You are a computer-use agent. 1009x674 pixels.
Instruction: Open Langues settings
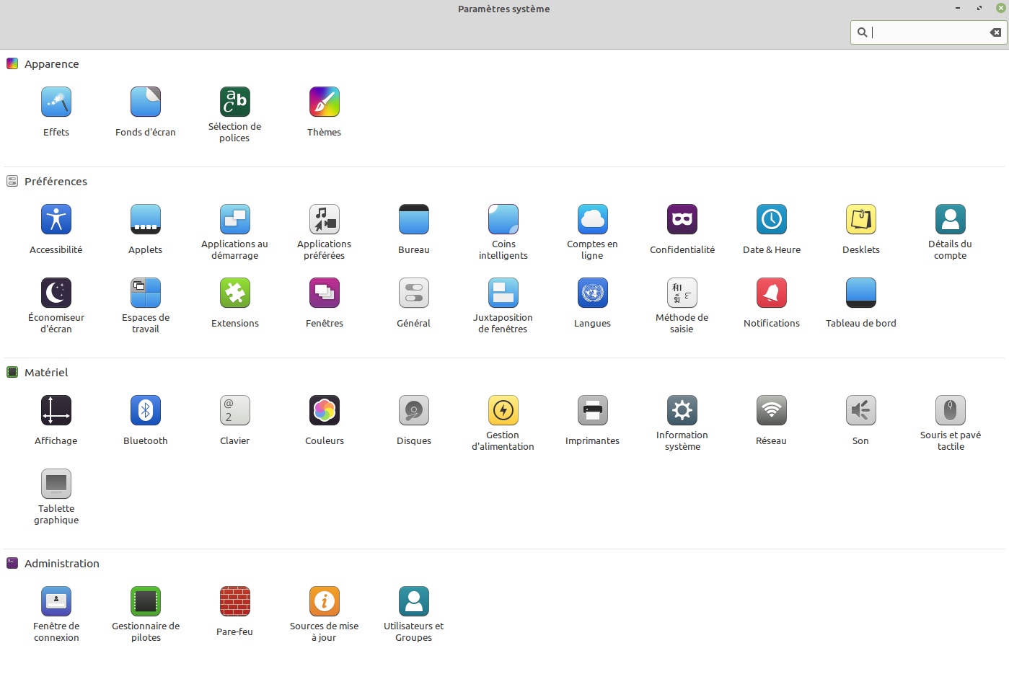(593, 293)
